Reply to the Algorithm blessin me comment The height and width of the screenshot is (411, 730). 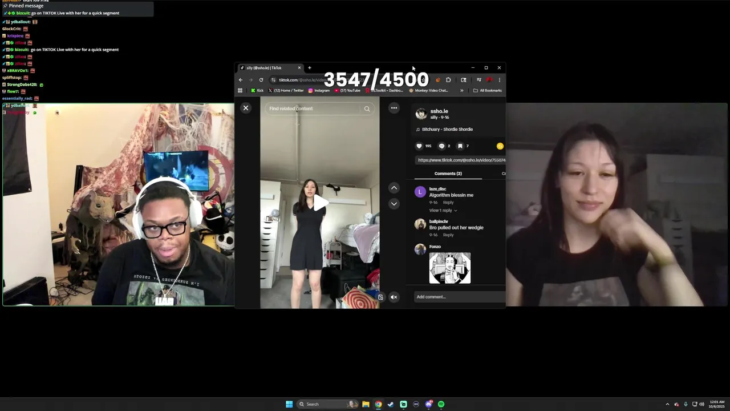tap(448, 203)
